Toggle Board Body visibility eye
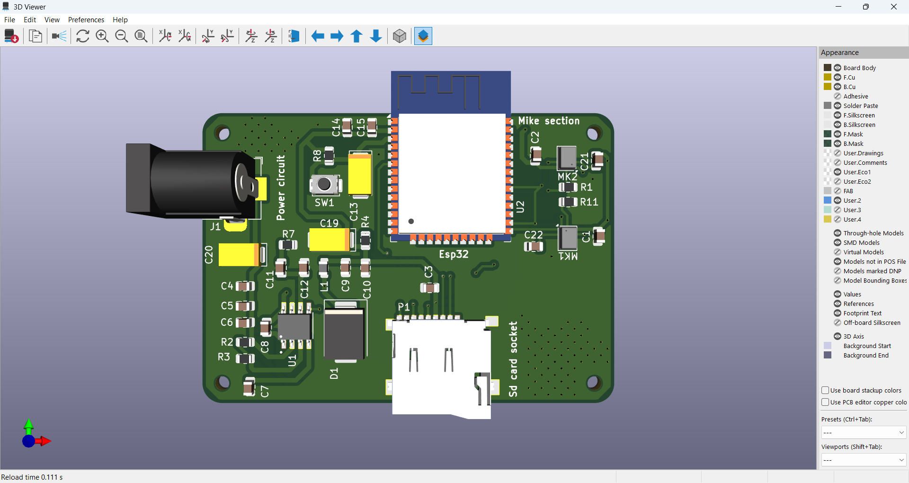 pos(838,68)
